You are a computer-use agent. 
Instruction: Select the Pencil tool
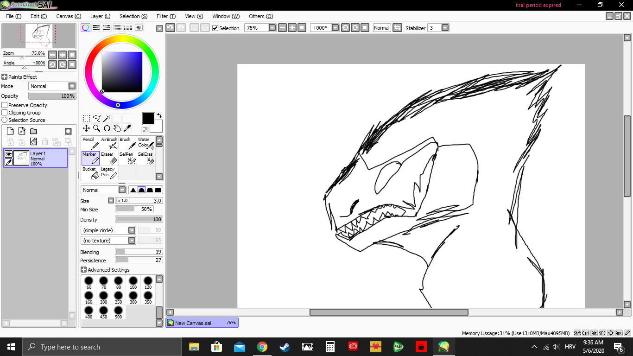tap(90, 143)
